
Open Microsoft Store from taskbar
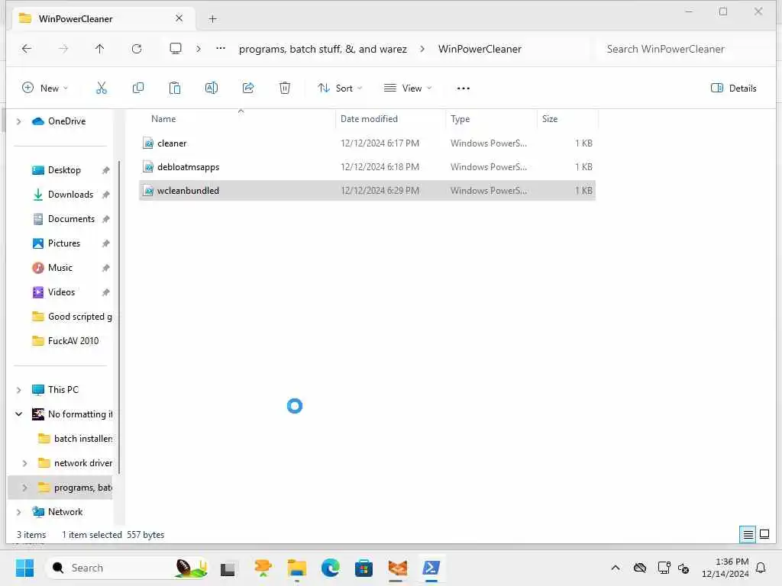[x=364, y=568]
